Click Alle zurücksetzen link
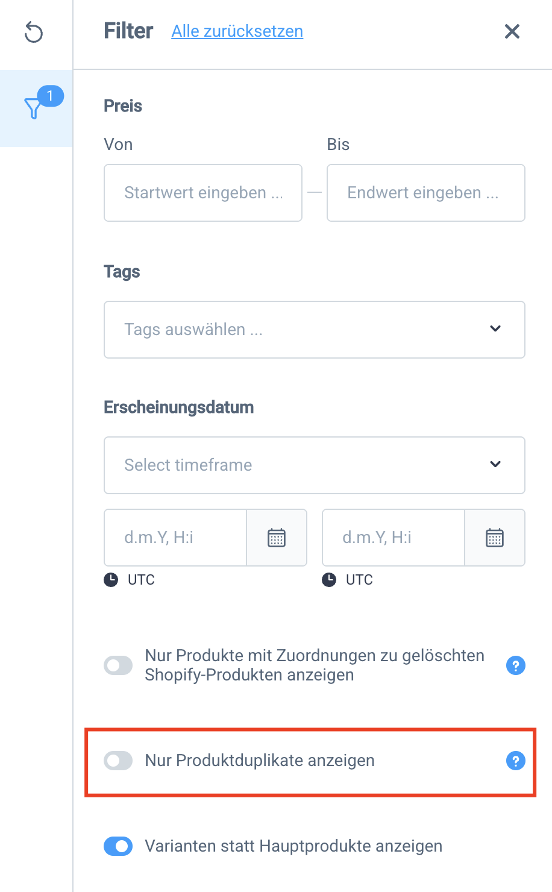This screenshot has width=552, height=892. point(237,31)
